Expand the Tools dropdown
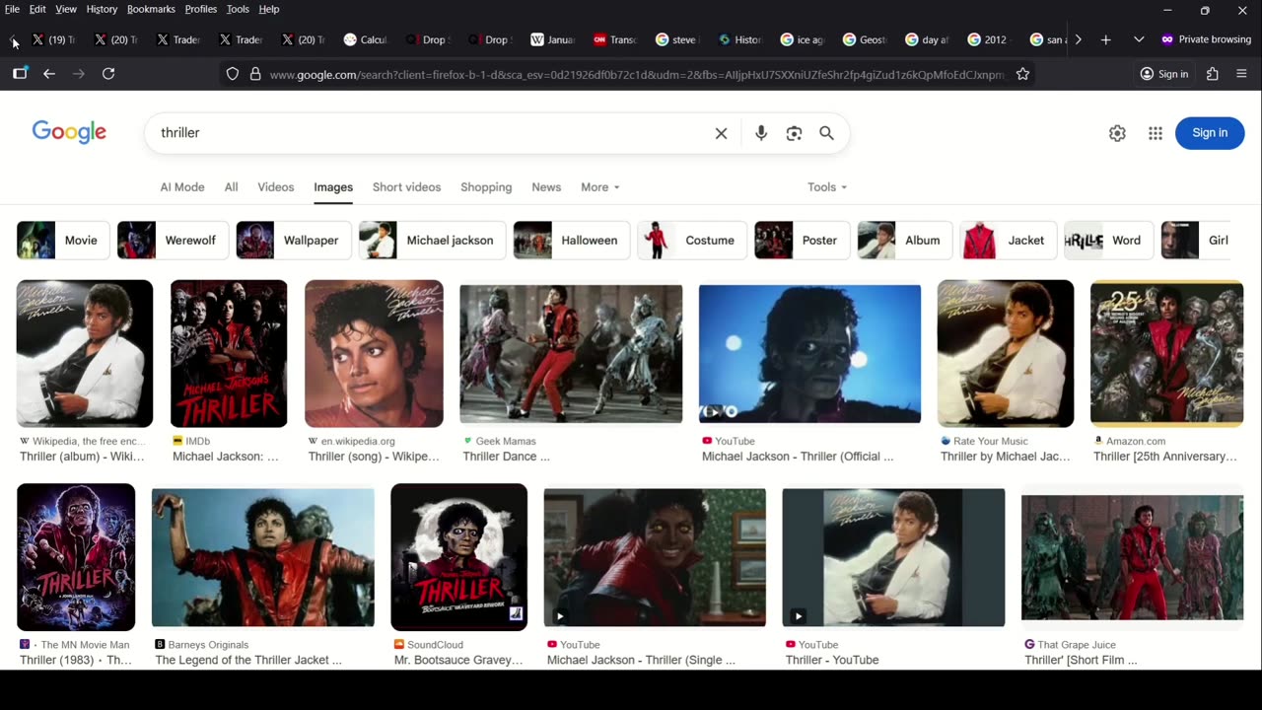1262x710 pixels. point(827,187)
